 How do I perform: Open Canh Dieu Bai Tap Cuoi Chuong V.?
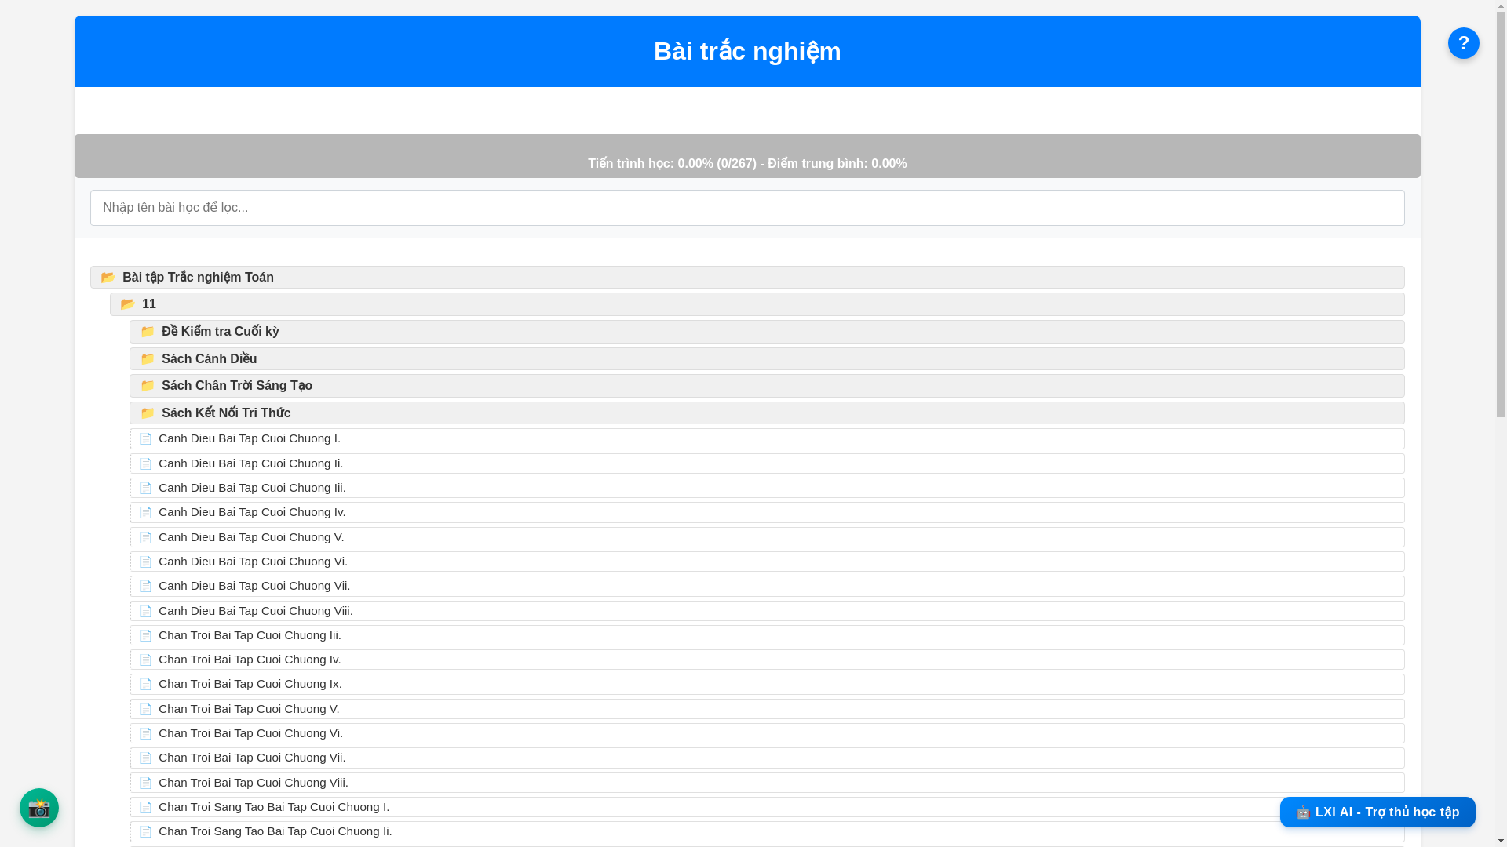(767, 537)
